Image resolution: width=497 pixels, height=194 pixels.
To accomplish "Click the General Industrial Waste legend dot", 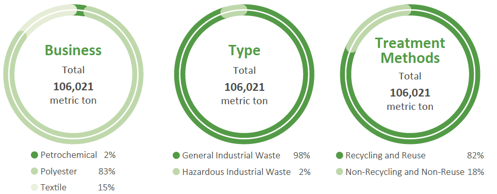I will (176, 155).
